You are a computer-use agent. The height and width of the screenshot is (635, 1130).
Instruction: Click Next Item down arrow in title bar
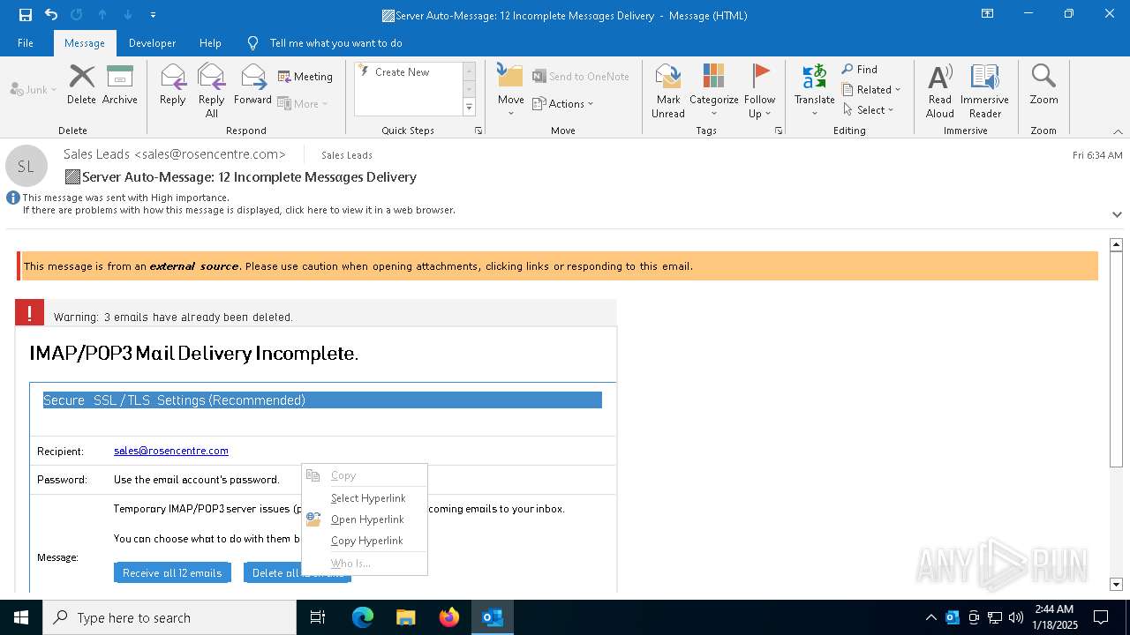(x=128, y=15)
